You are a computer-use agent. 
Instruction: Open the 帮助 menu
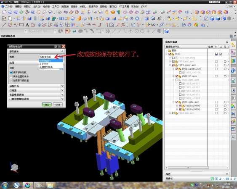[x=135, y=6]
